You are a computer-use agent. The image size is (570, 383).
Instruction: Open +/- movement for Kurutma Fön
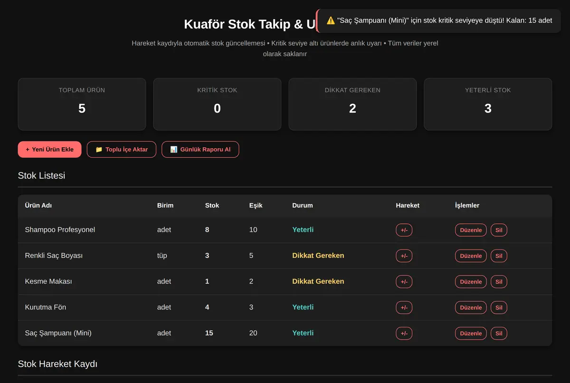click(404, 307)
